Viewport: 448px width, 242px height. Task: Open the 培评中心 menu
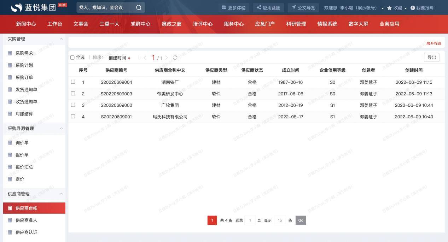pyautogui.click(x=203, y=24)
